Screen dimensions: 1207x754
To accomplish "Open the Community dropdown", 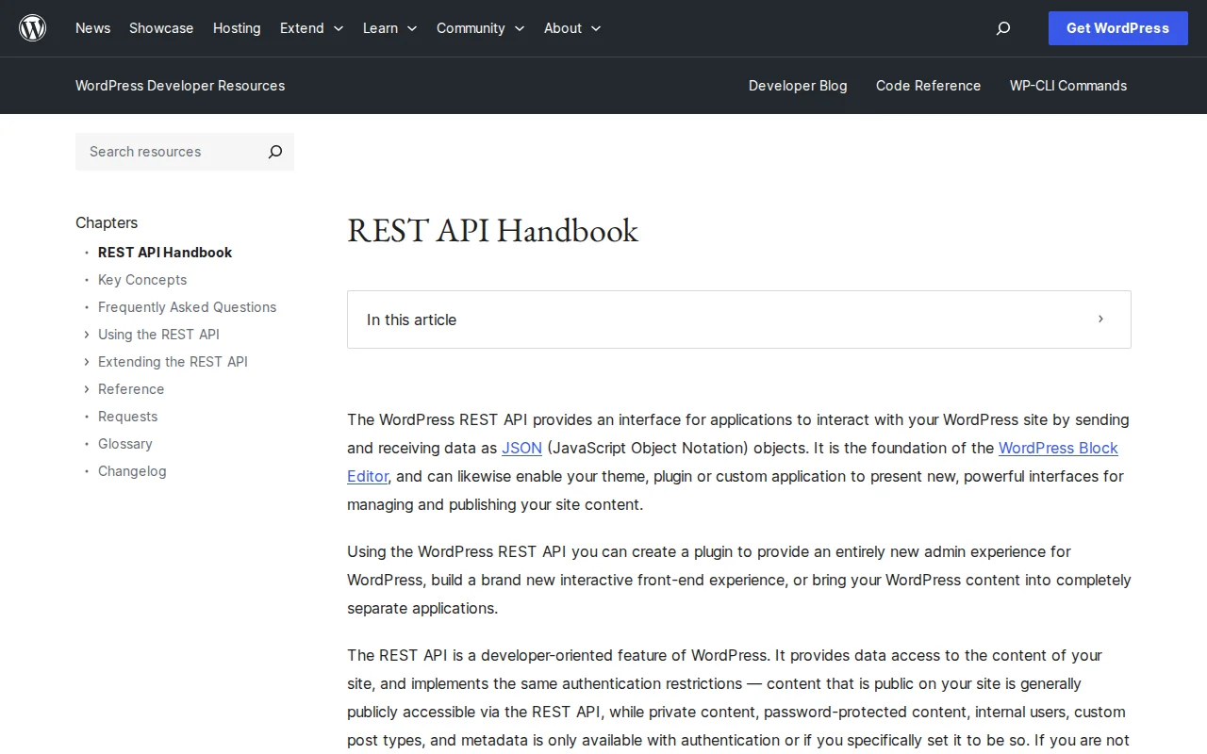I will pyautogui.click(x=519, y=29).
